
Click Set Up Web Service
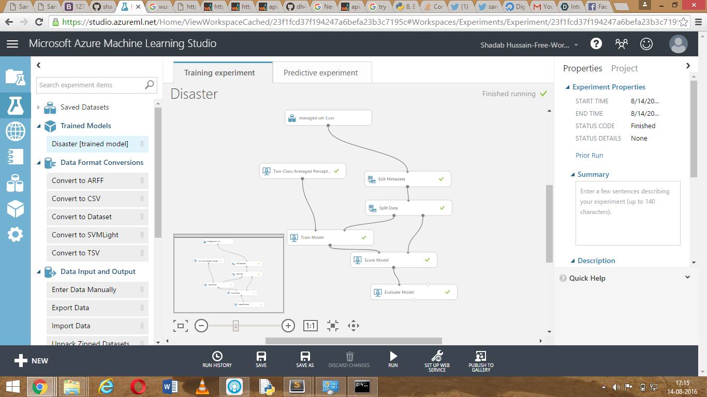pos(437,361)
